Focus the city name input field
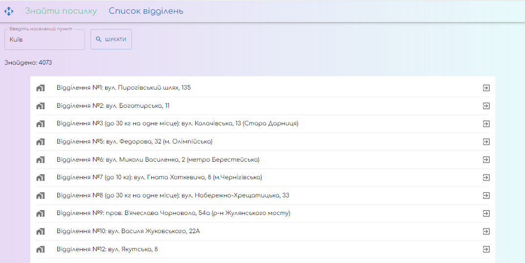 (45, 40)
